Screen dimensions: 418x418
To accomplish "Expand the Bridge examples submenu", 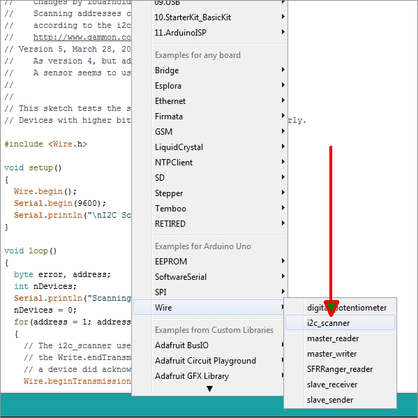I will [x=209, y=70].
